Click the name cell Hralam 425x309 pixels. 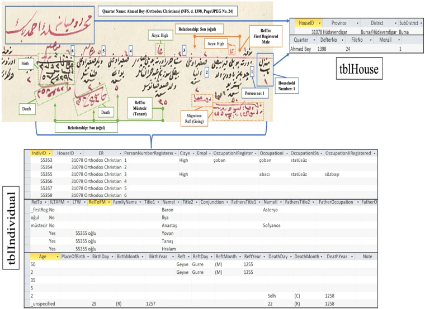tap(168, 249)
